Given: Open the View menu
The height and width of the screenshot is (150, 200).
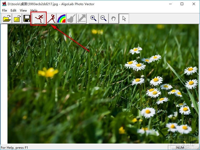Looking at the screenshot, I should [23, 11].
